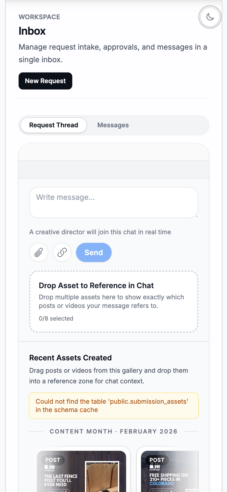Open the Messages tab
The image size is (227, 492).
pos(113,125)
